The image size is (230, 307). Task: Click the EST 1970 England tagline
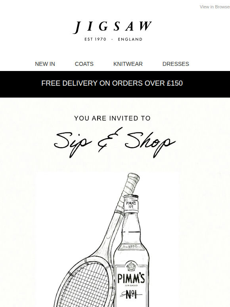pos(113,39)
